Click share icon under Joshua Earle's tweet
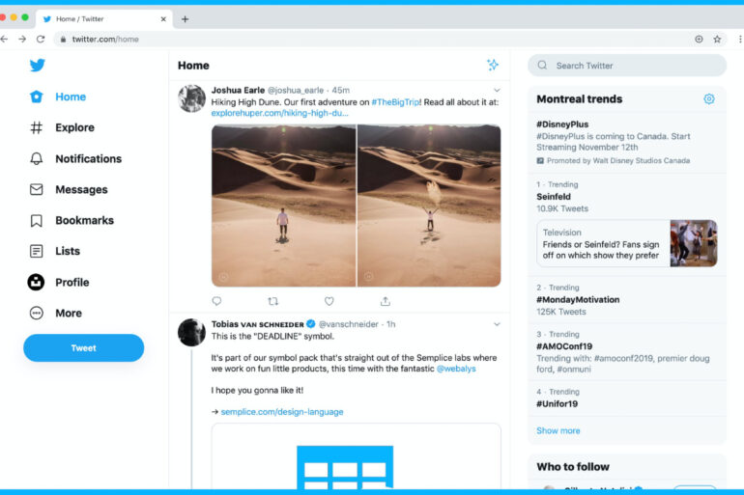Image resolution: width=744 pixels, height=495 pixels. tap(386, 301)
